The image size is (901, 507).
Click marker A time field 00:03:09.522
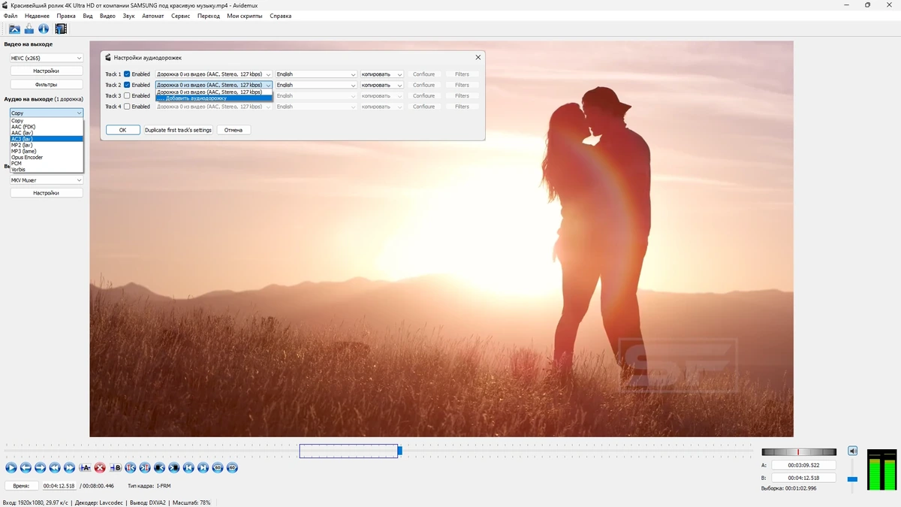[804, 465]
